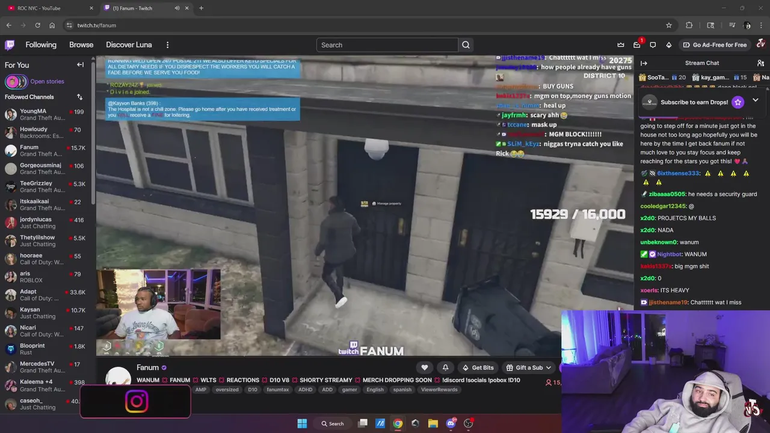Screen dimensions: 770x433
Task: Open the Whispers speech bubble icon
Action: point(653,45)
